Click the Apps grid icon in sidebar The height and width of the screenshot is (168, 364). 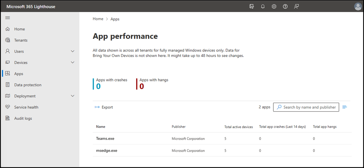(8, 74)
